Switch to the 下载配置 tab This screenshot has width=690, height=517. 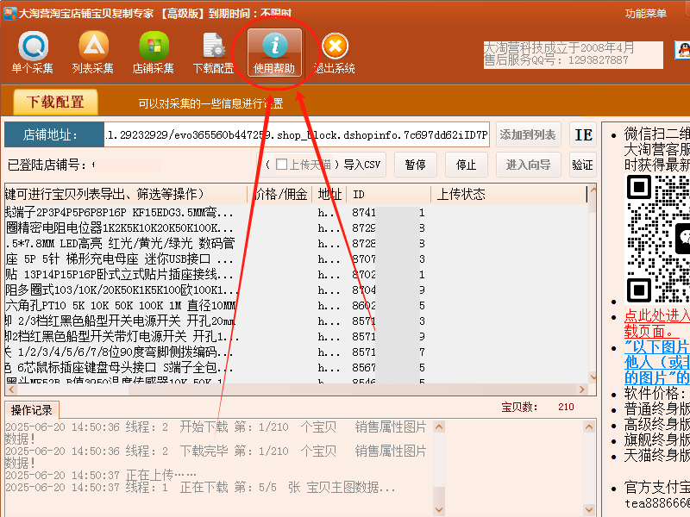(55, 103)
